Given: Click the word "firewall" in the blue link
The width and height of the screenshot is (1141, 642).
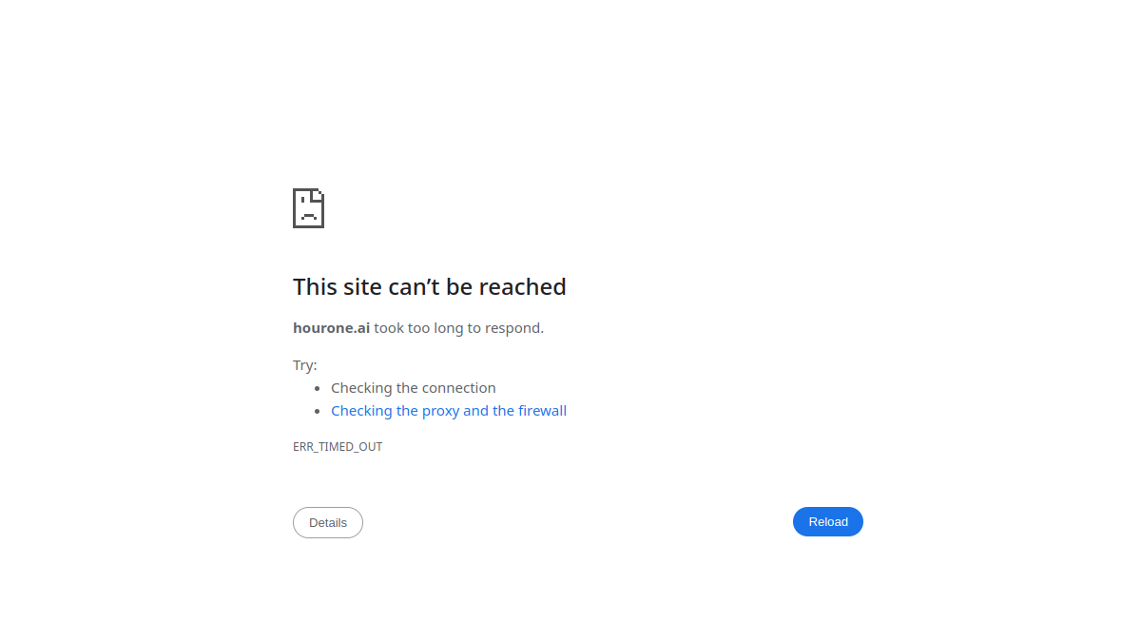Looking at the screenshot, I should pyautogui.click(x=542, y=411).
